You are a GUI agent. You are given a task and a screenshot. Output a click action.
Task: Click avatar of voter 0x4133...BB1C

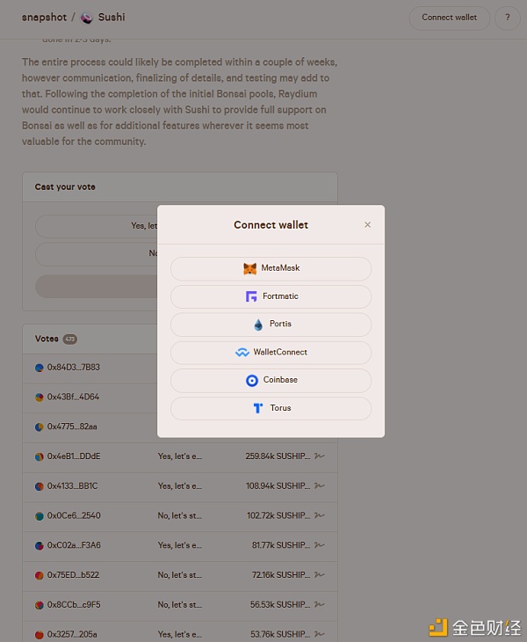(x=40, y=486)
